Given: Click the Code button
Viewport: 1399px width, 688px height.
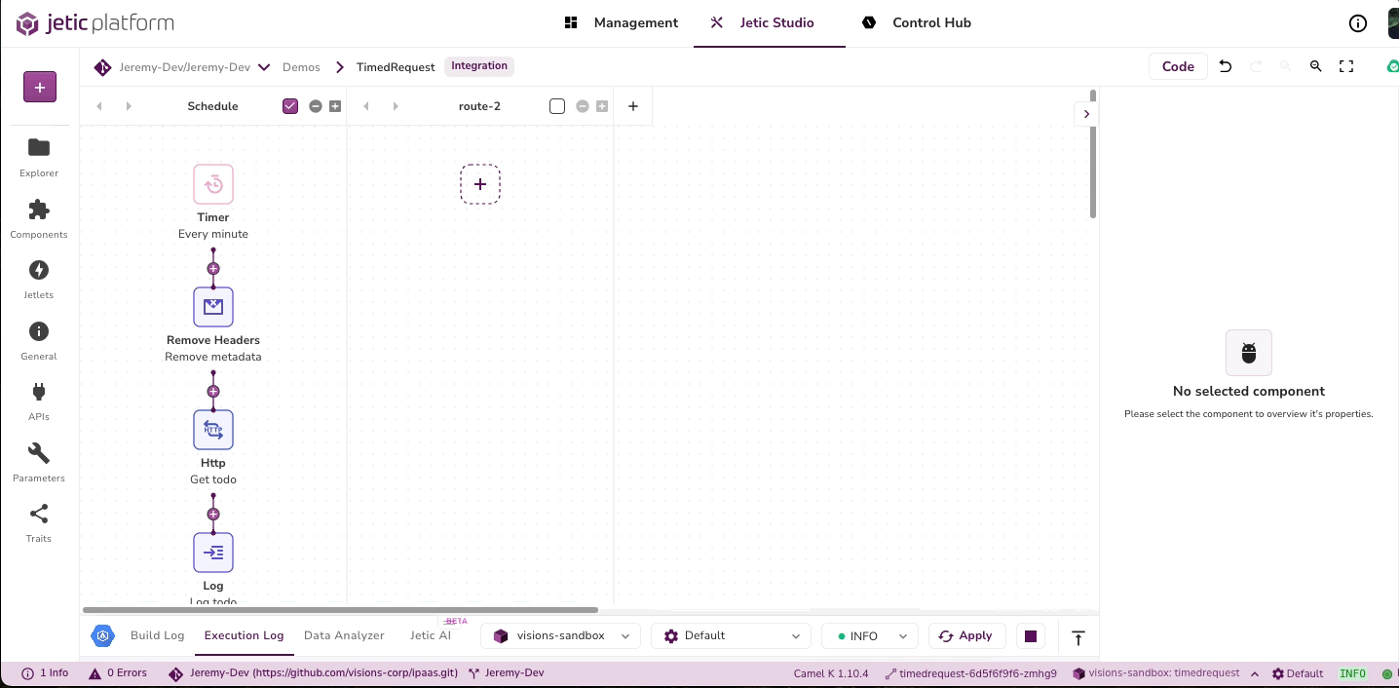Looking at the screenshot, I should click(1178, 66).
